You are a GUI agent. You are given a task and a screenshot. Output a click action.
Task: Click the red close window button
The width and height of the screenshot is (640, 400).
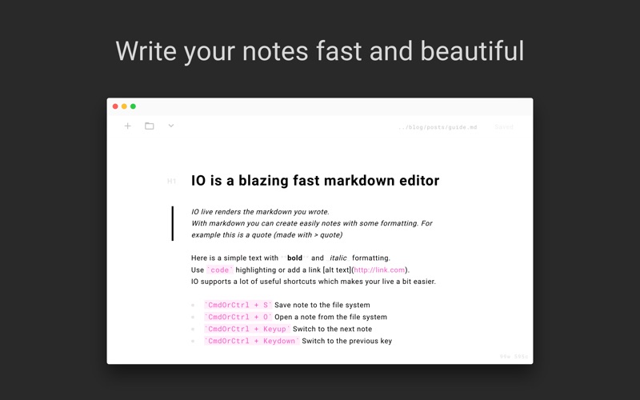point(115,106)
